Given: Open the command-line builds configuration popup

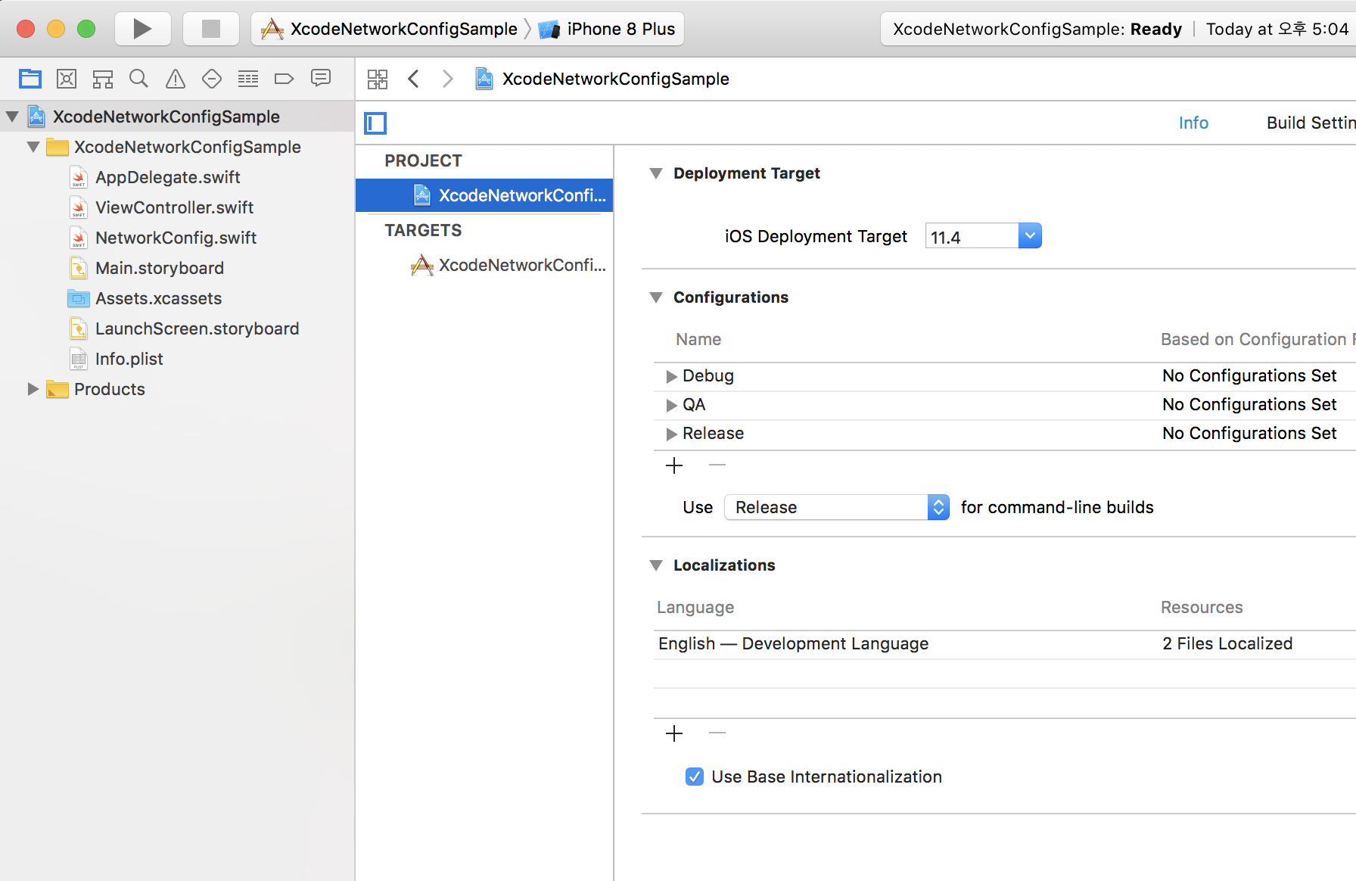Looking at the screenshot, I should pos(837,507).
